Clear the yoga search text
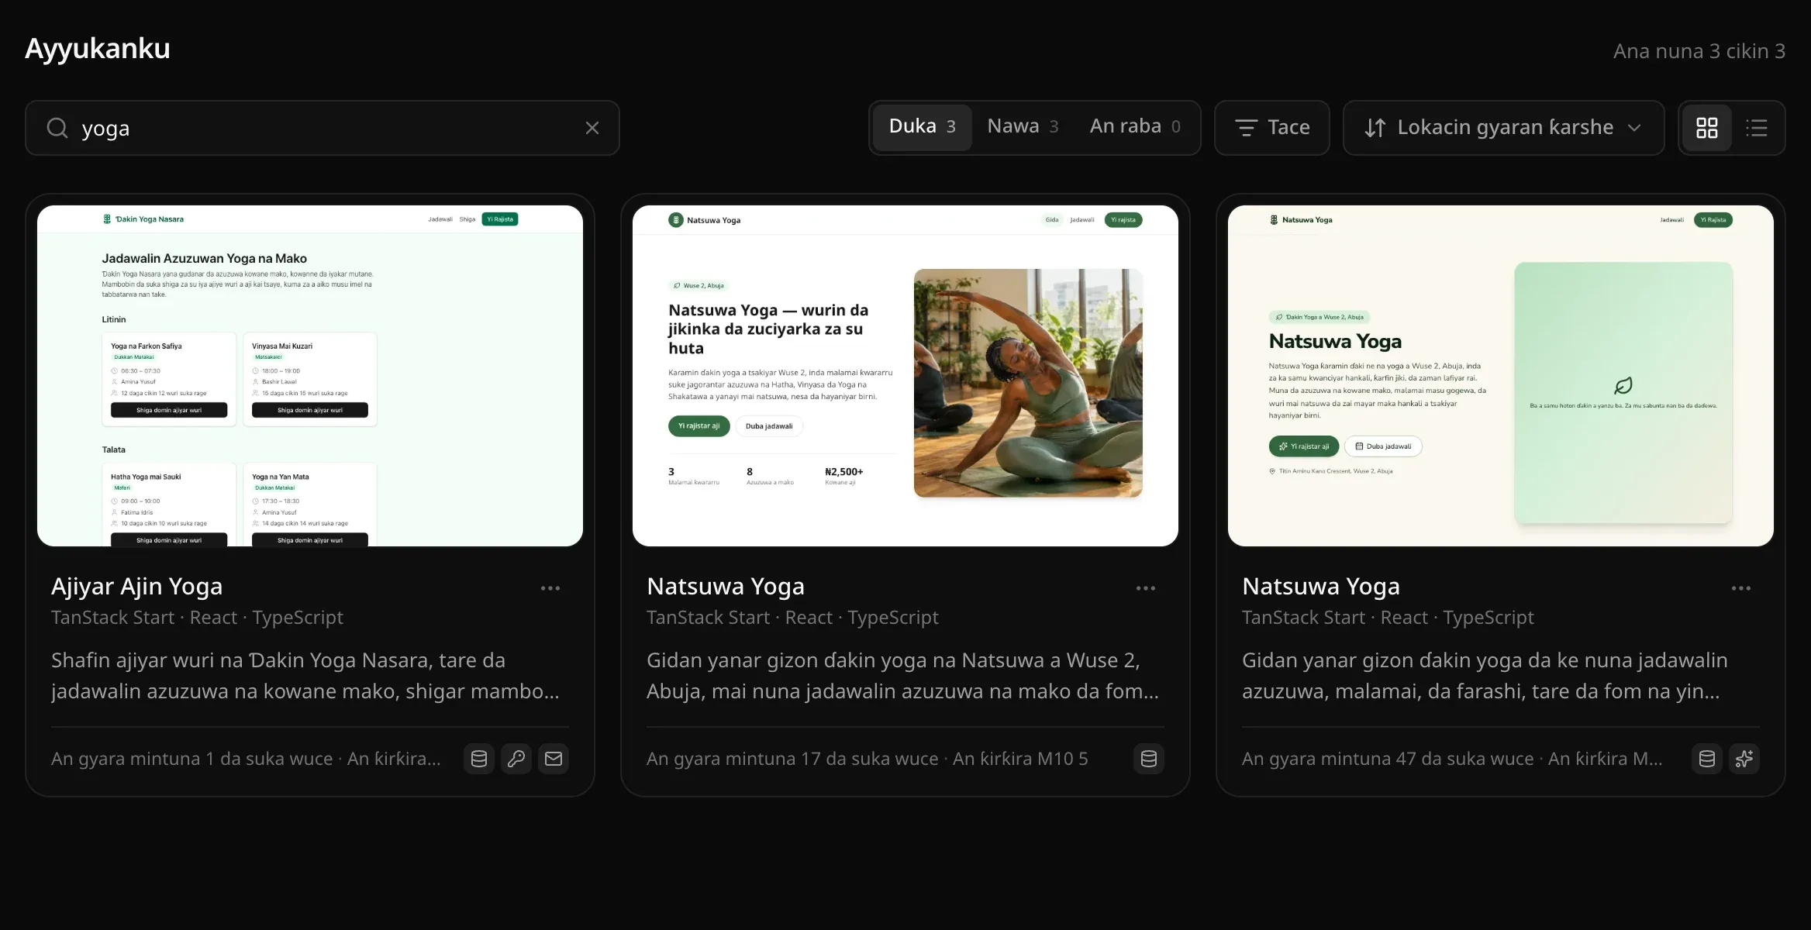This screenshot has height=930, width=1811. coord(592,128)
